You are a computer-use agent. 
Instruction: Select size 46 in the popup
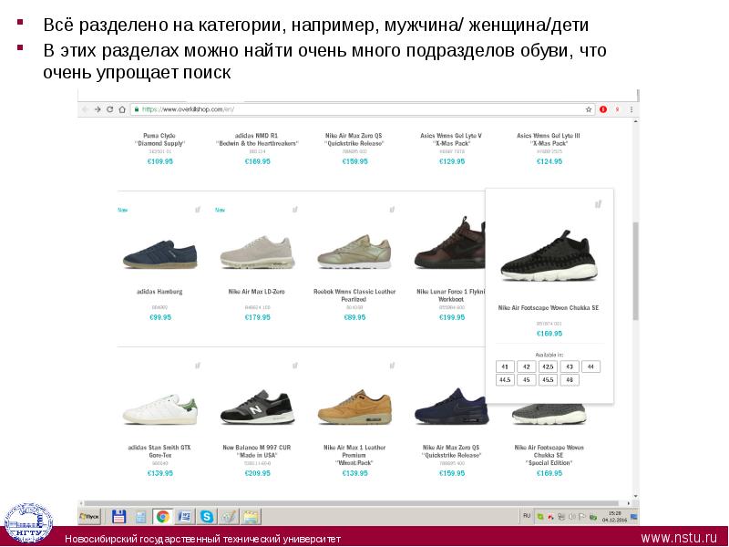[x=569, y=379]
